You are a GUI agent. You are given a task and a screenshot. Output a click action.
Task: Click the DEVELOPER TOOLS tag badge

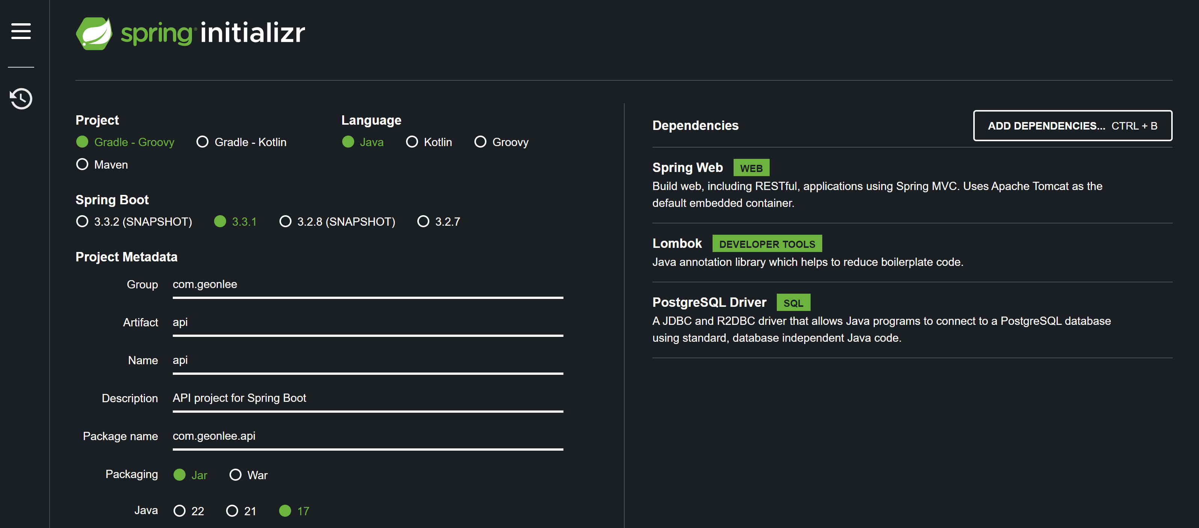[x=767, y=244]
